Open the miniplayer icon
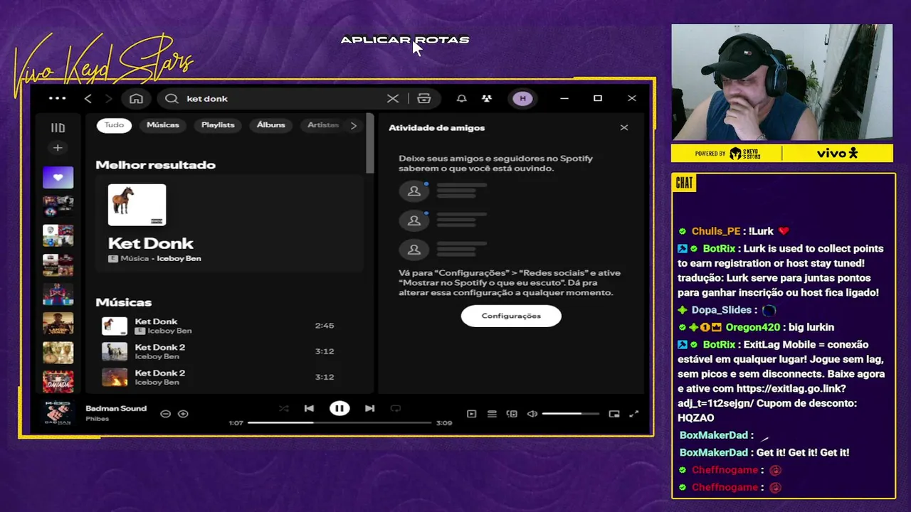911x512 pixels. (614, 414)
